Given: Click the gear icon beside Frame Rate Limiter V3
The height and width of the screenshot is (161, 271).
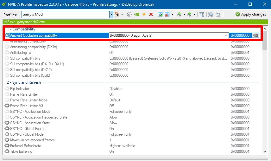Looking at the screenshot, I should click(x=7, y=106).
